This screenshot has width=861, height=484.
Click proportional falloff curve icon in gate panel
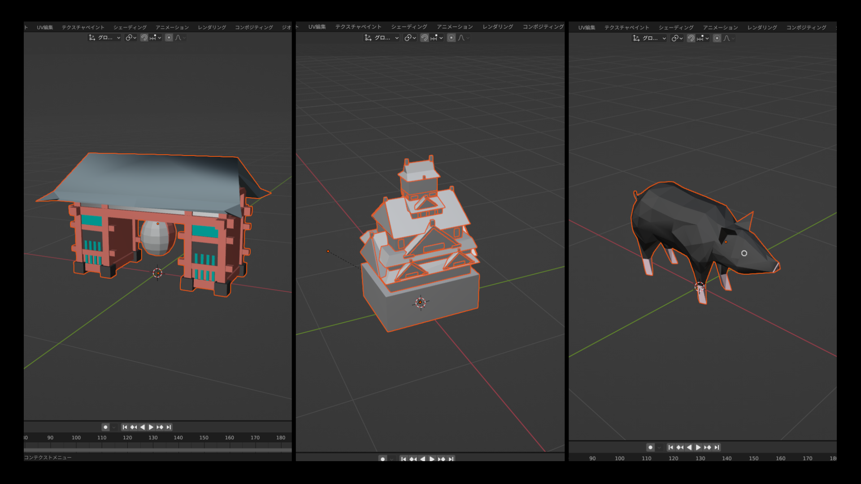pyautogui.click(x=178, y=38)
